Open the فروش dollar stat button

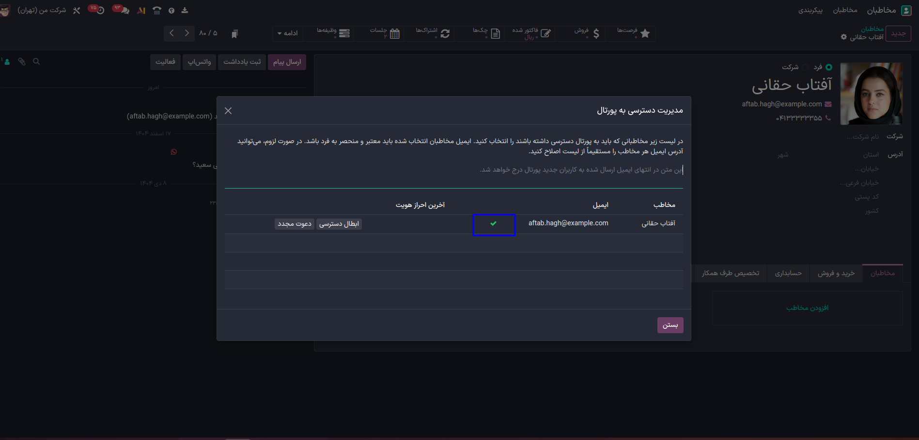(x=580, y=33)
